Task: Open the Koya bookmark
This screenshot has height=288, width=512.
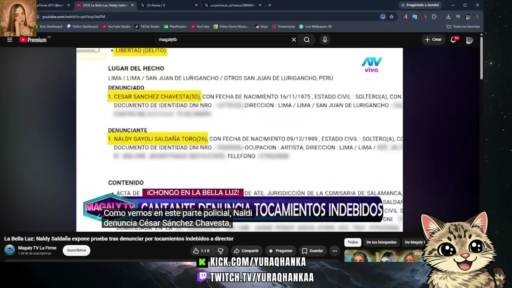Action: coord(261,26)
